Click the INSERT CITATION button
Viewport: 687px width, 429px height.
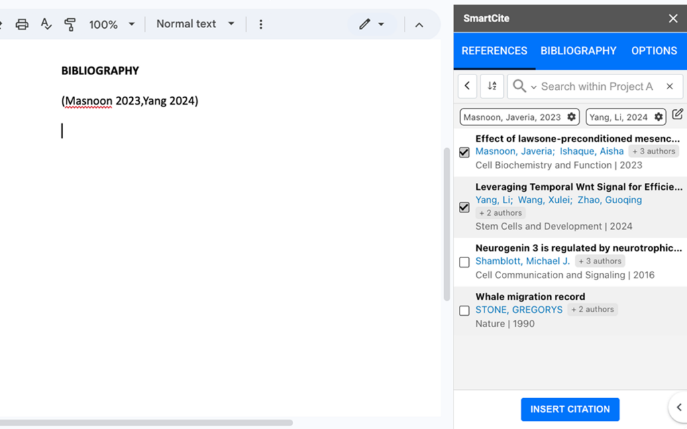point(570,409)
